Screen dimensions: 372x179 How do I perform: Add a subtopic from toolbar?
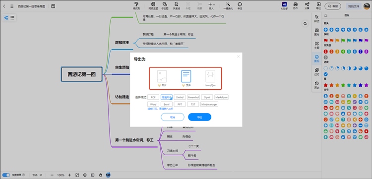[165, 5]
